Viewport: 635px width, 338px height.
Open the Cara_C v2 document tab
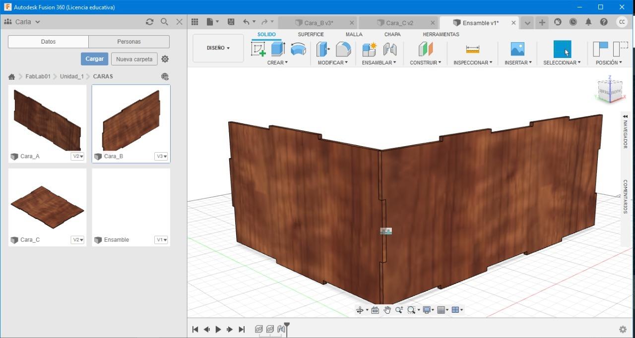click(x=399, y=23)
